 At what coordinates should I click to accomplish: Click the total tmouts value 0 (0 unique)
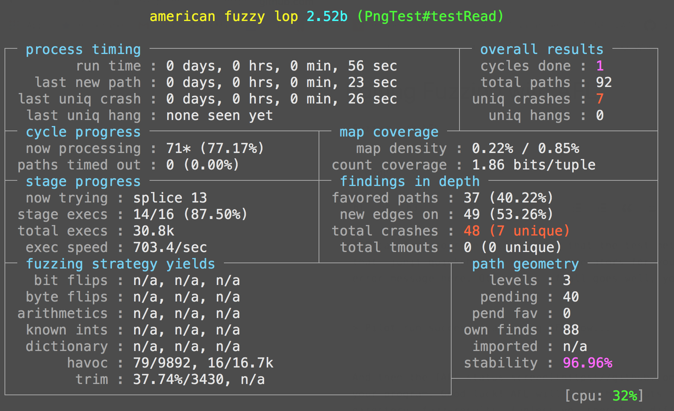click(x=513, y=247)
